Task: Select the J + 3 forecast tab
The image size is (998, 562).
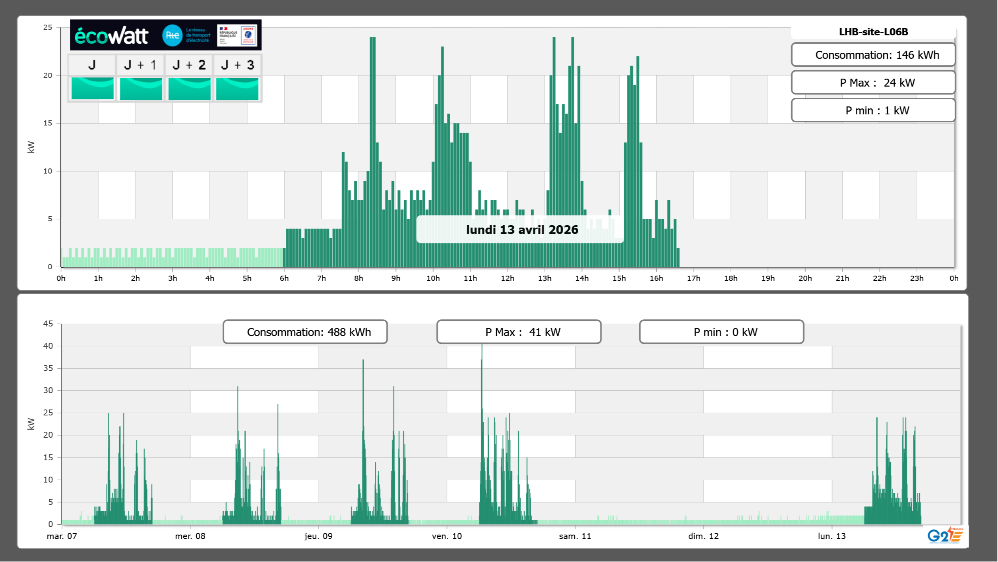Action: [x=237, y=65]
